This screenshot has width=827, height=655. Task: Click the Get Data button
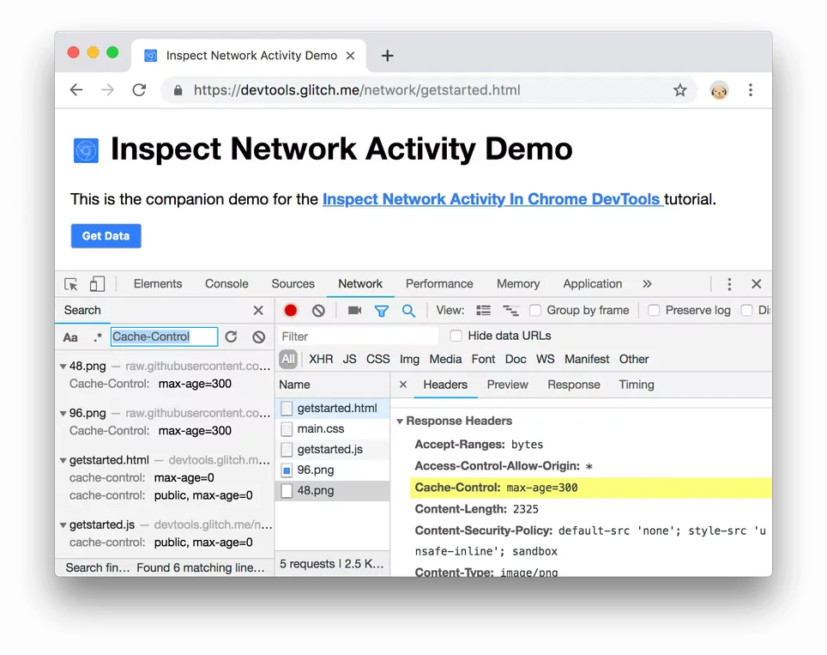[106, 236]
